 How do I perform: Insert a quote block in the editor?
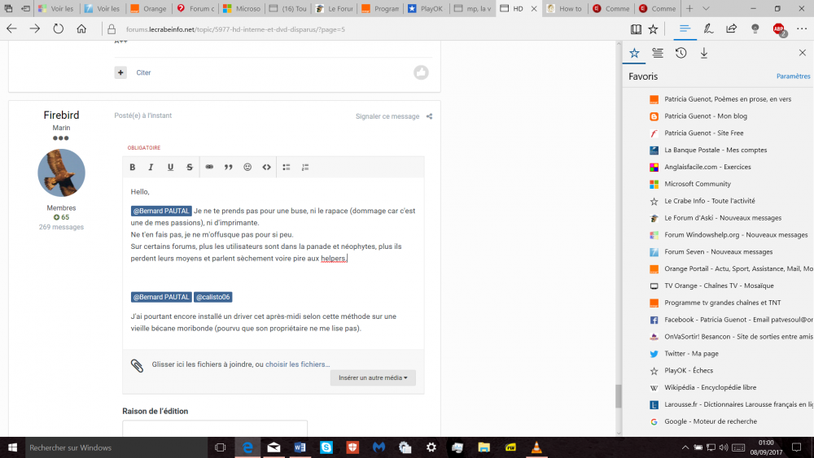coord(229,167)
